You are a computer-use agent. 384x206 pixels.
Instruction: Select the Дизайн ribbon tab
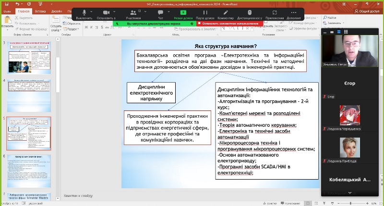coord(57,11)
